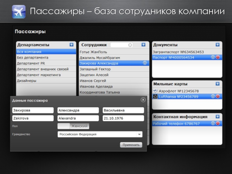The height and width of the screenshot is (174, 232).
Task: Select Вся компания department
Action: coord(46,52)
